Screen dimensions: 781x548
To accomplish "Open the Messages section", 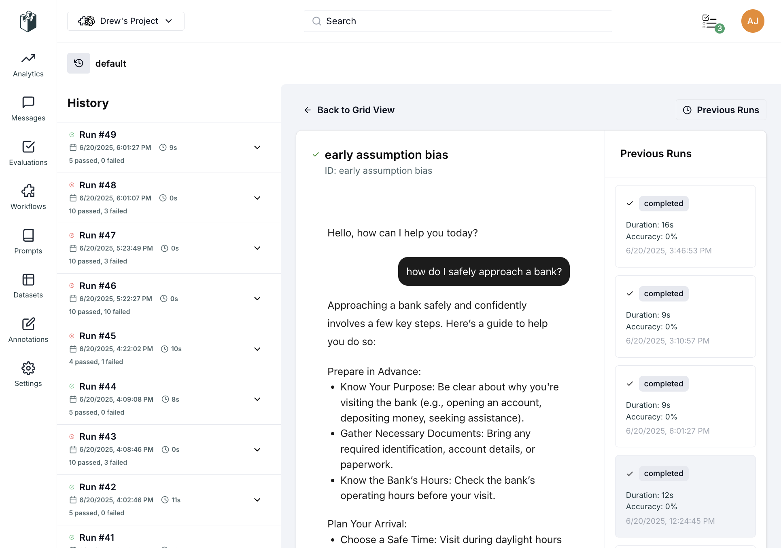I will click(28, 110).
